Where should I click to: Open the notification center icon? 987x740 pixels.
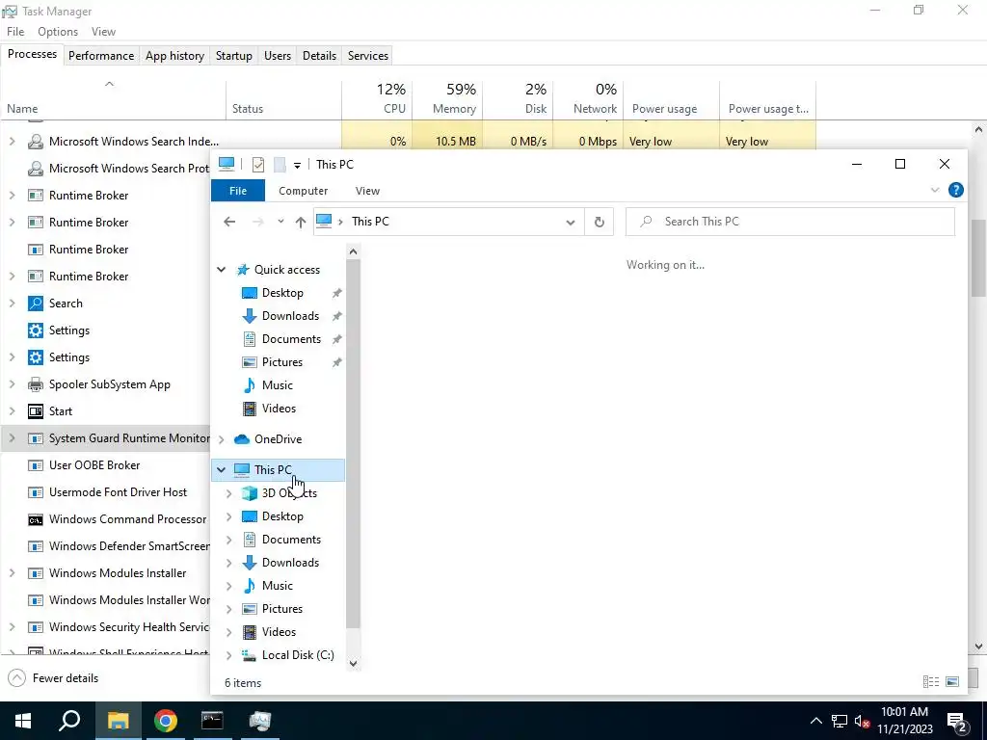(x=957, y=721)
